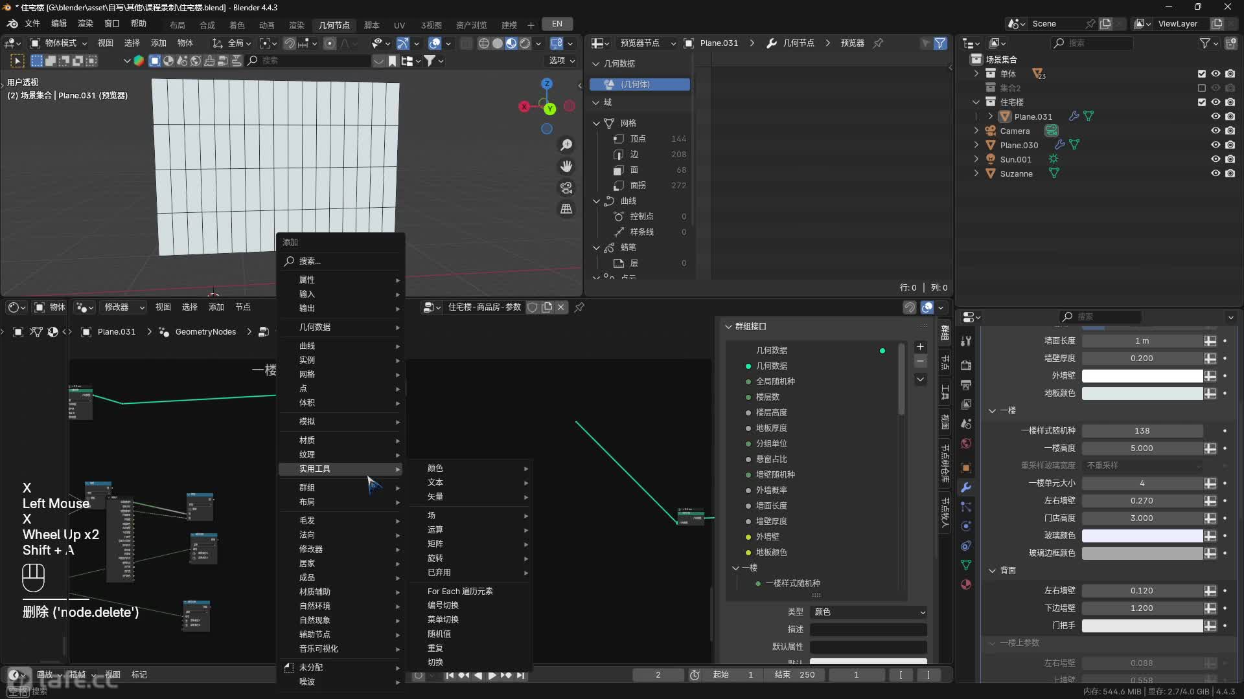1244x699 pixels.
Task: Open the Object Constraints properties tab
Action: click(966, 546)
